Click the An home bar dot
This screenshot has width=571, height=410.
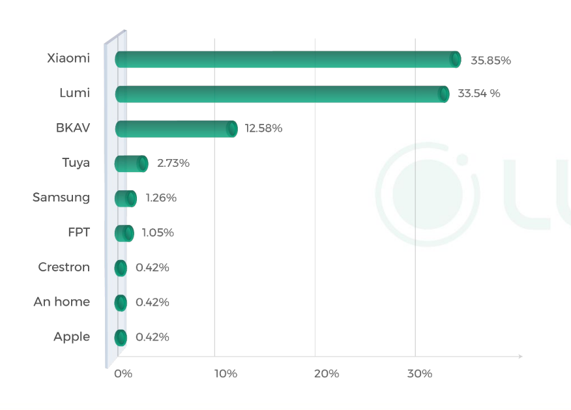tap(121, 302)
